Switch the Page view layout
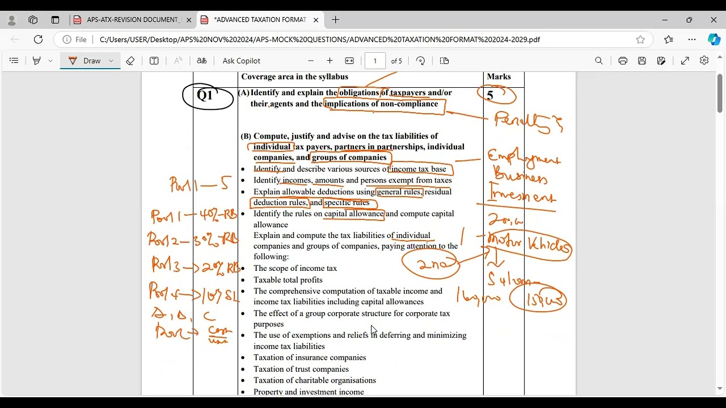 click(444, 61)
